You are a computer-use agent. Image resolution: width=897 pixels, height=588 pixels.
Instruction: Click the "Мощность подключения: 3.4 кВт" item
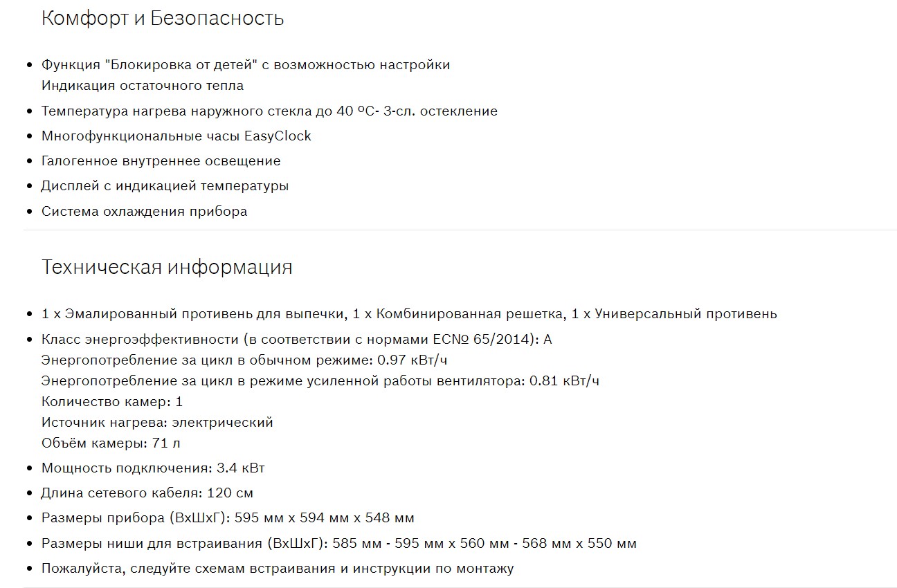point(153,468)
